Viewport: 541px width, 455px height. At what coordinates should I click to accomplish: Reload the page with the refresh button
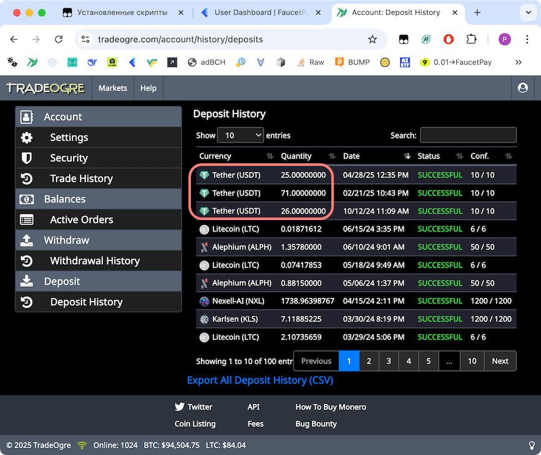(59, 39)
